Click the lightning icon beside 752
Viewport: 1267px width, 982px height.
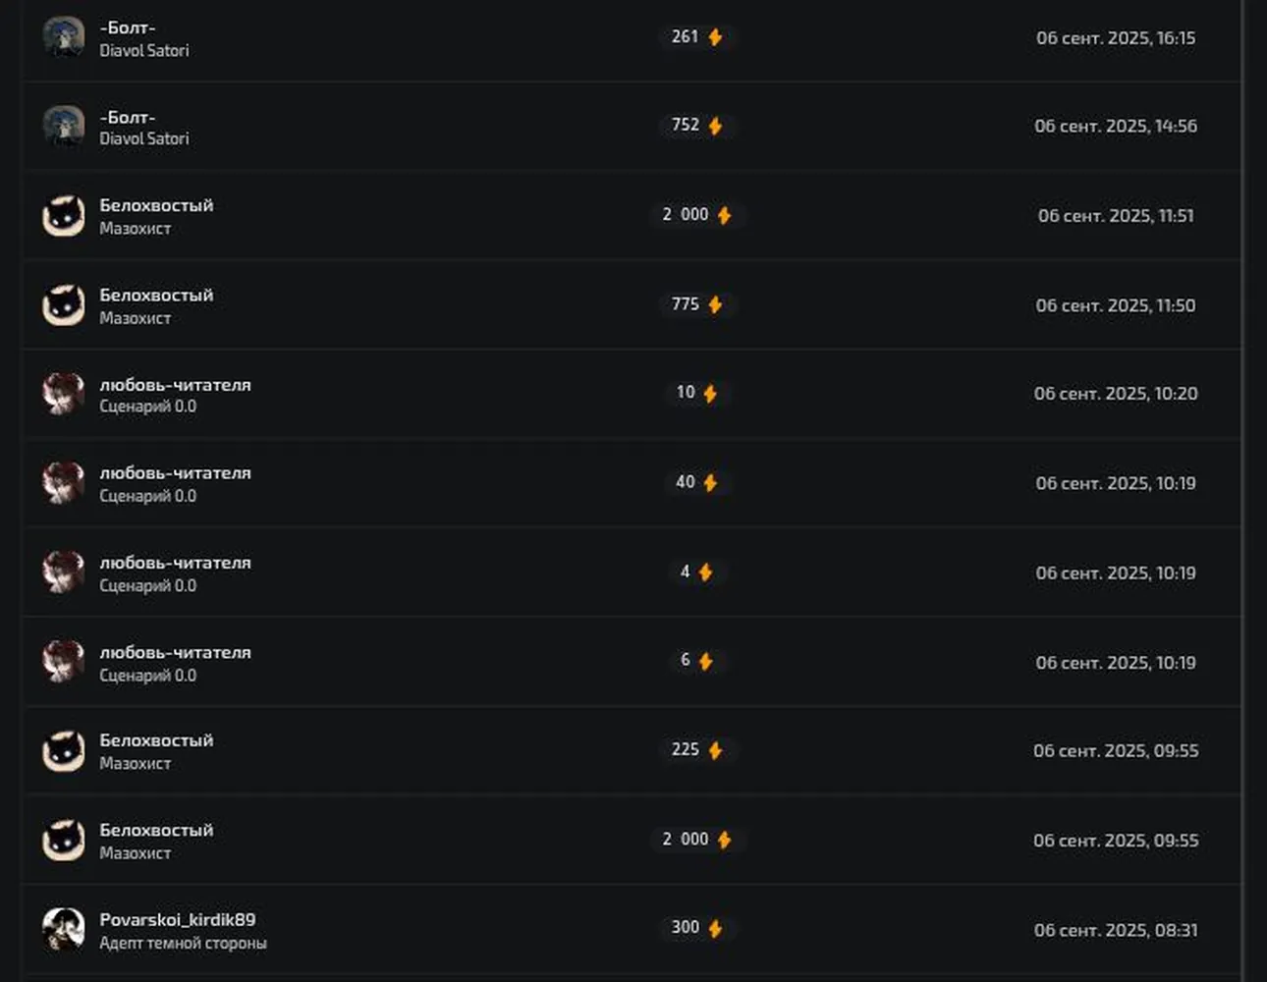715,126
